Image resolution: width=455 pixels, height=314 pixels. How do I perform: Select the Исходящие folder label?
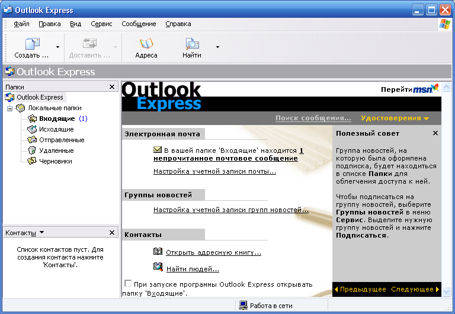click(56, 129)
